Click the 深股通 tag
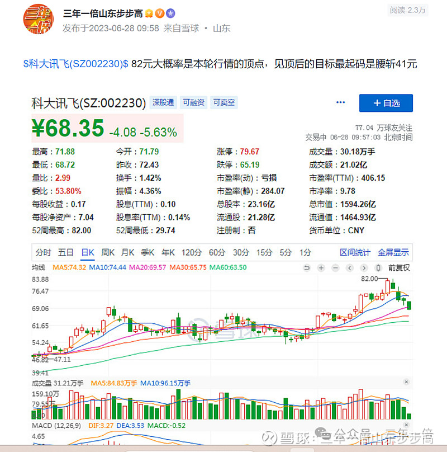This screenshot has height=452, width=447. [x=163, y=102]
